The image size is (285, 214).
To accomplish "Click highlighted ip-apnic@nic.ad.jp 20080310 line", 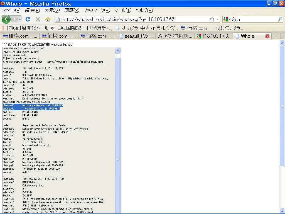I will pos(31,109).
